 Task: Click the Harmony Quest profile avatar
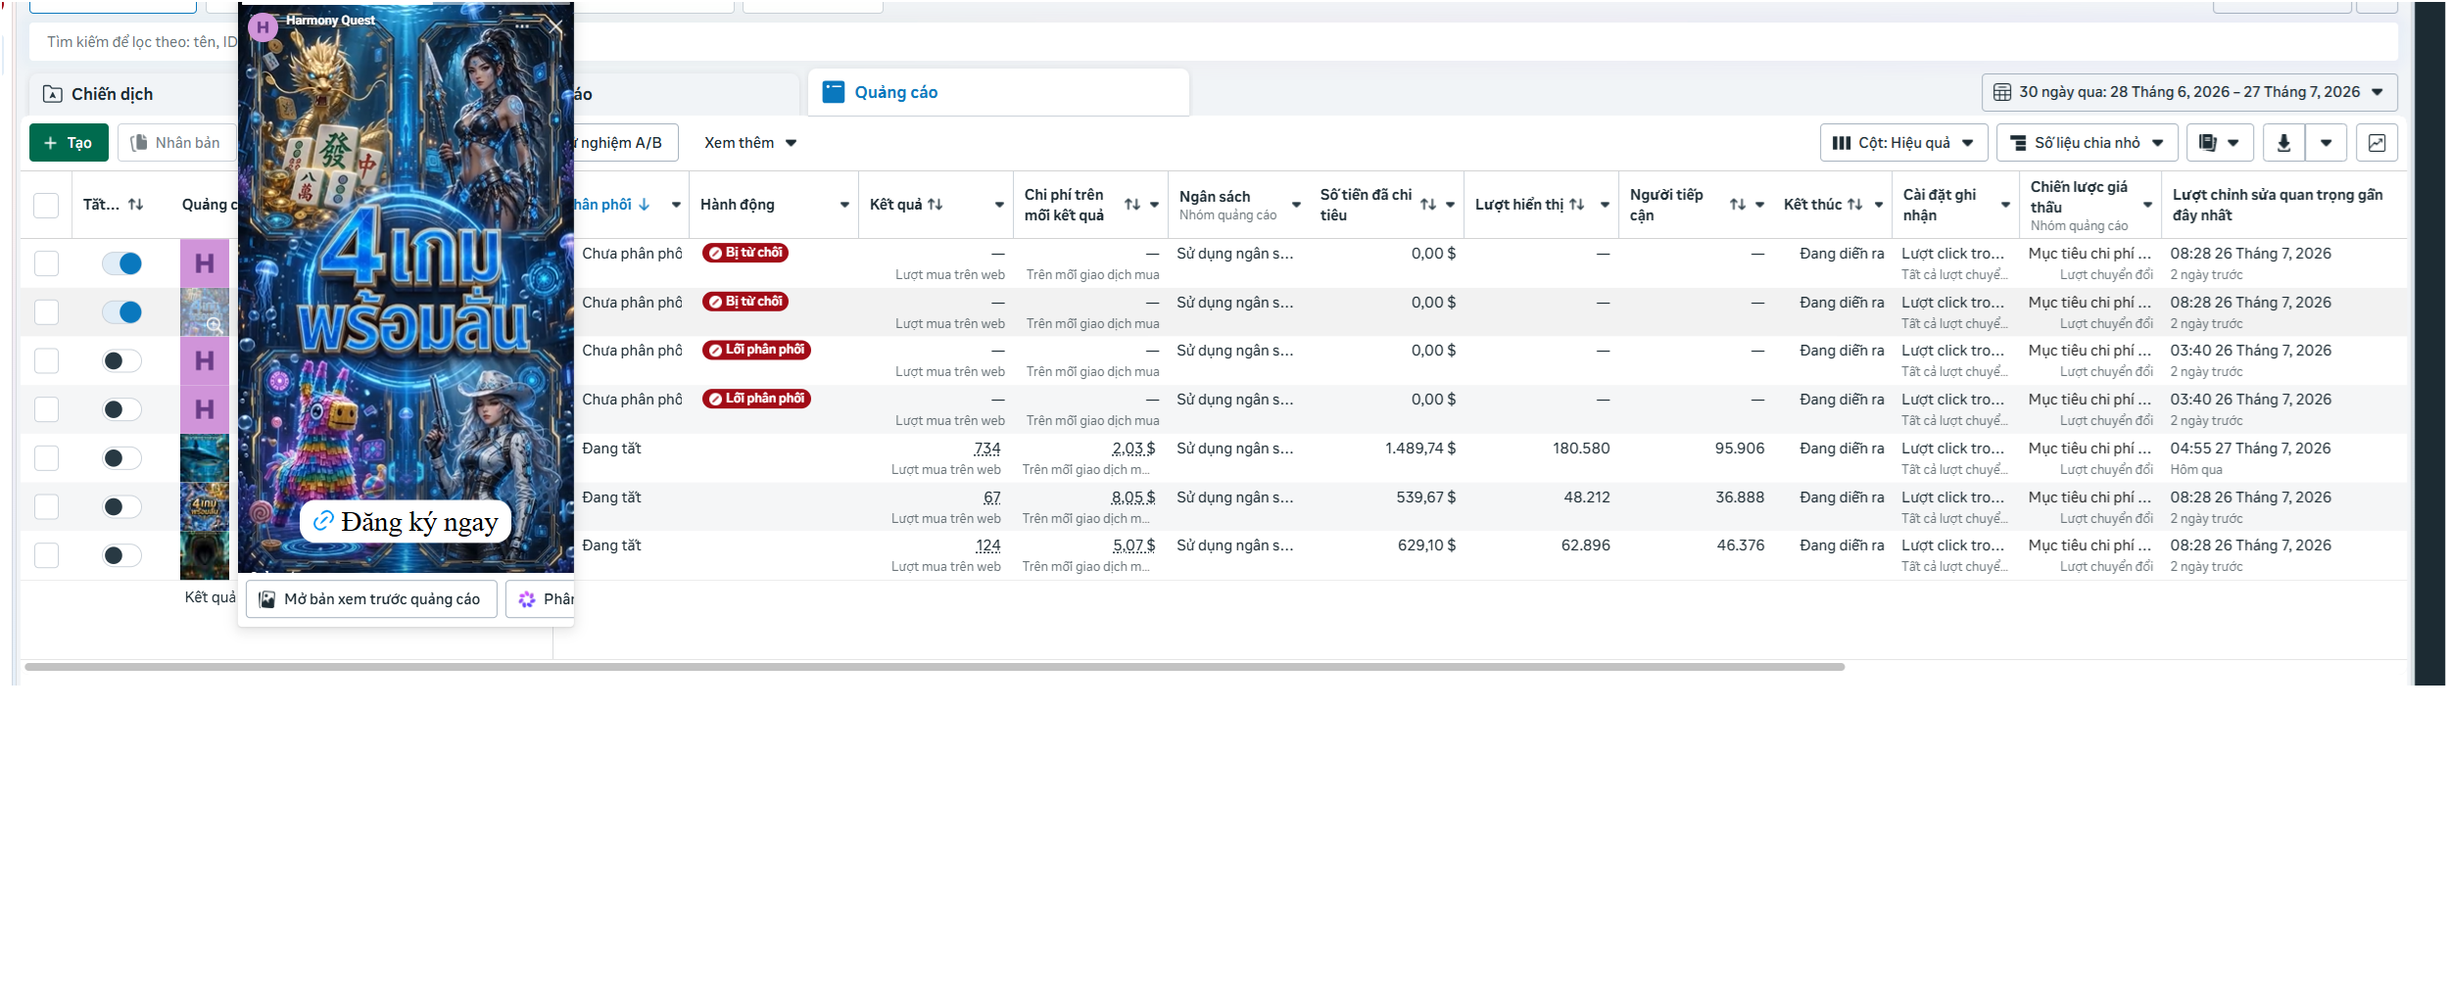point(263,26)
